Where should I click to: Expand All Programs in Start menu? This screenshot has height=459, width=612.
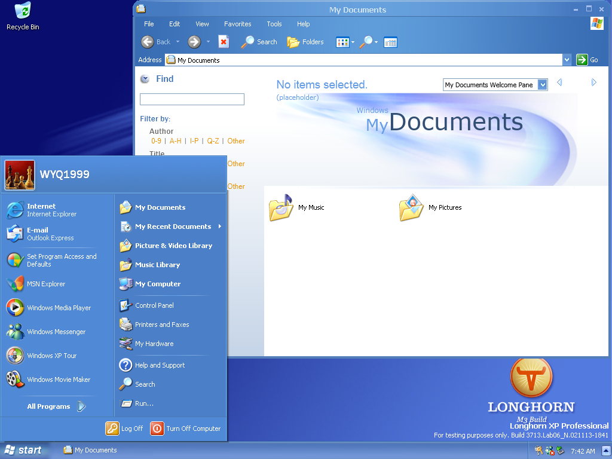click(56, 406)
